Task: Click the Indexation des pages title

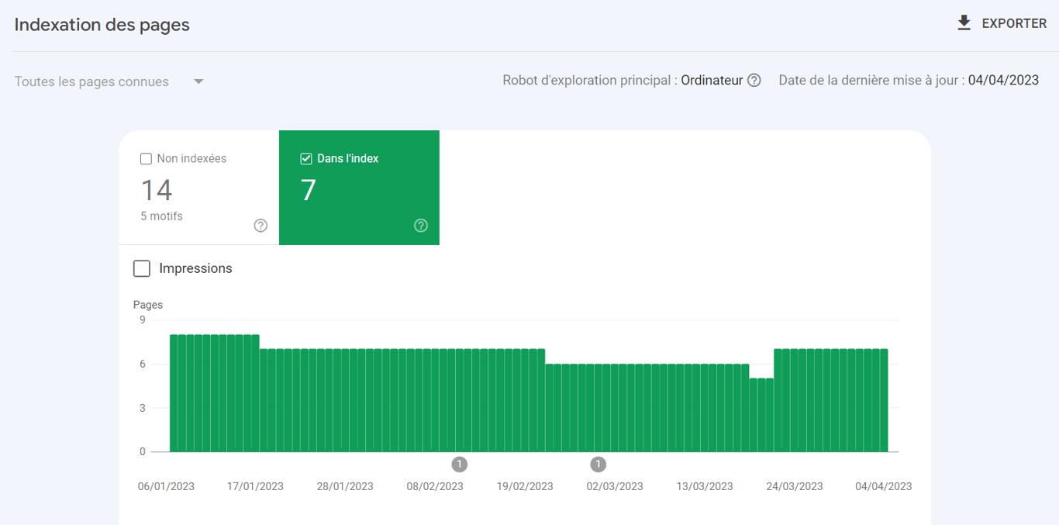Action: coord(101,24)
